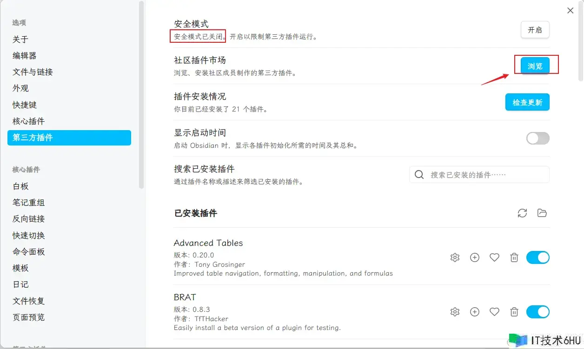This screenshot has width=584, height=349.
Task: Open settings gear for Advanced Tables plugin
Action: point(455,257)
